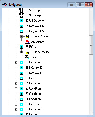
Task: Click the tank icon for 25 Dégrais. US
Action: pos(21,31)
